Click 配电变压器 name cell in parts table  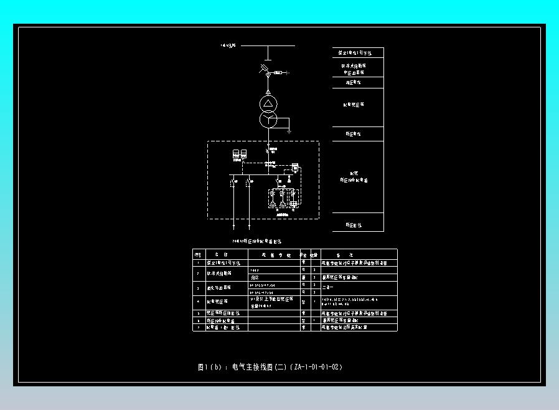227,302
